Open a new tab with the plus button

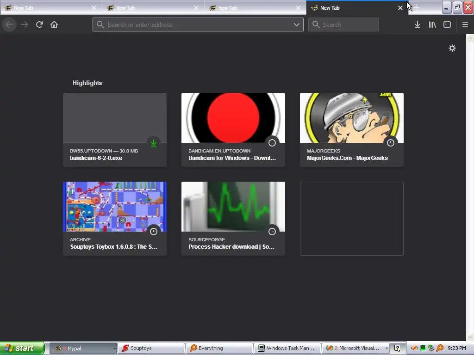(416, 8)
